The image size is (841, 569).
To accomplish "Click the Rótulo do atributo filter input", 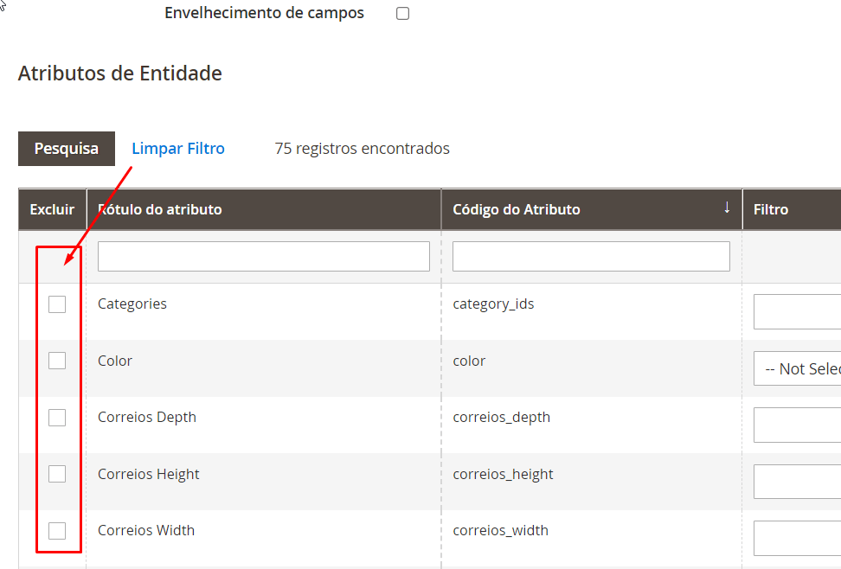I will coord(263,256).
